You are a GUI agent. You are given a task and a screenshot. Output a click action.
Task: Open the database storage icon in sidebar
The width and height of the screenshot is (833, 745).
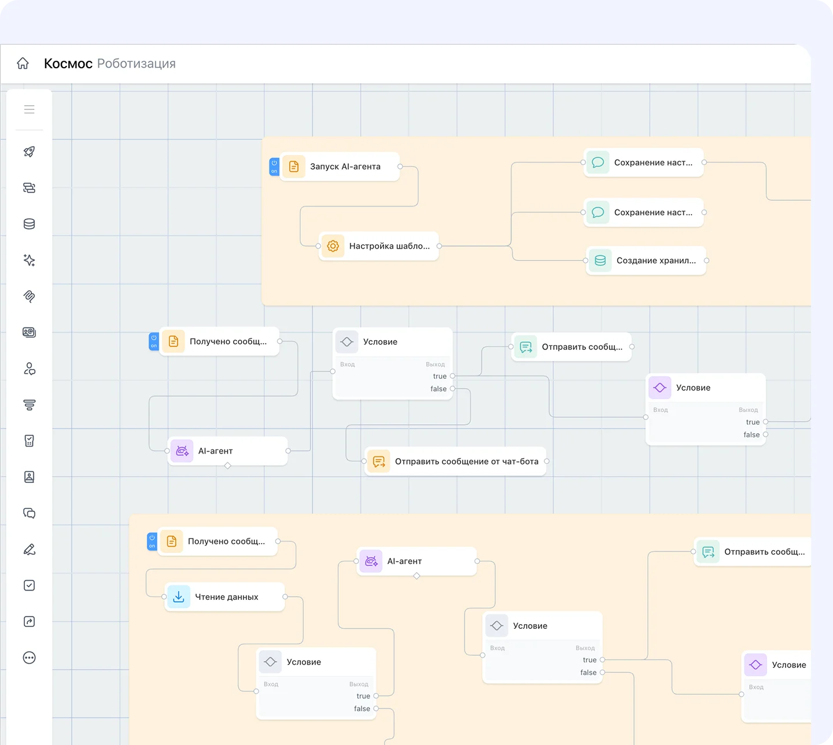tap(29, 224)
